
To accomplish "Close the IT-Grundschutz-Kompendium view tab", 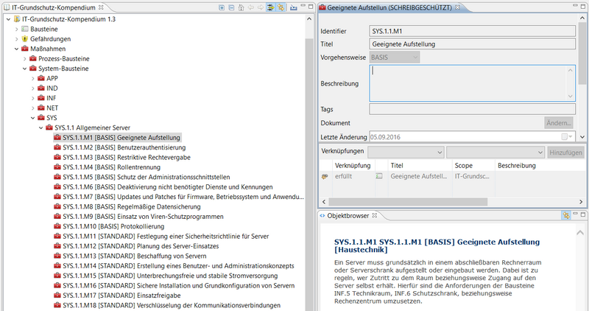I will pyautogui.click(x=101, y=7).
